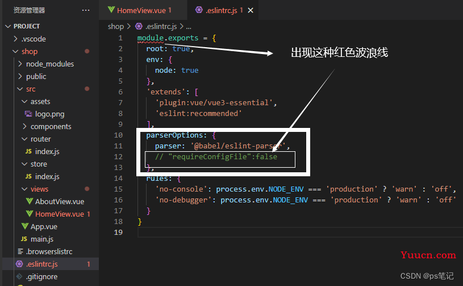The image size is (463, 286).
Task: Click the .browserslistrc file icon
Action: coord(20,251)
